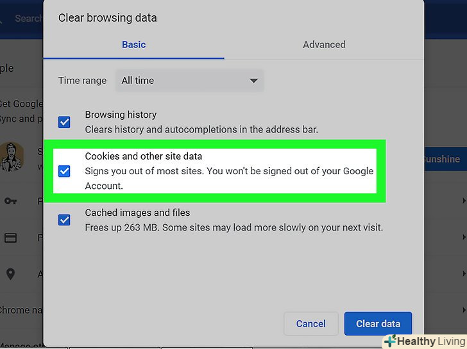Screen dimensions: 467x349
Task: Disable the Cached images and files checkbox
Action: tap(64, 220)
